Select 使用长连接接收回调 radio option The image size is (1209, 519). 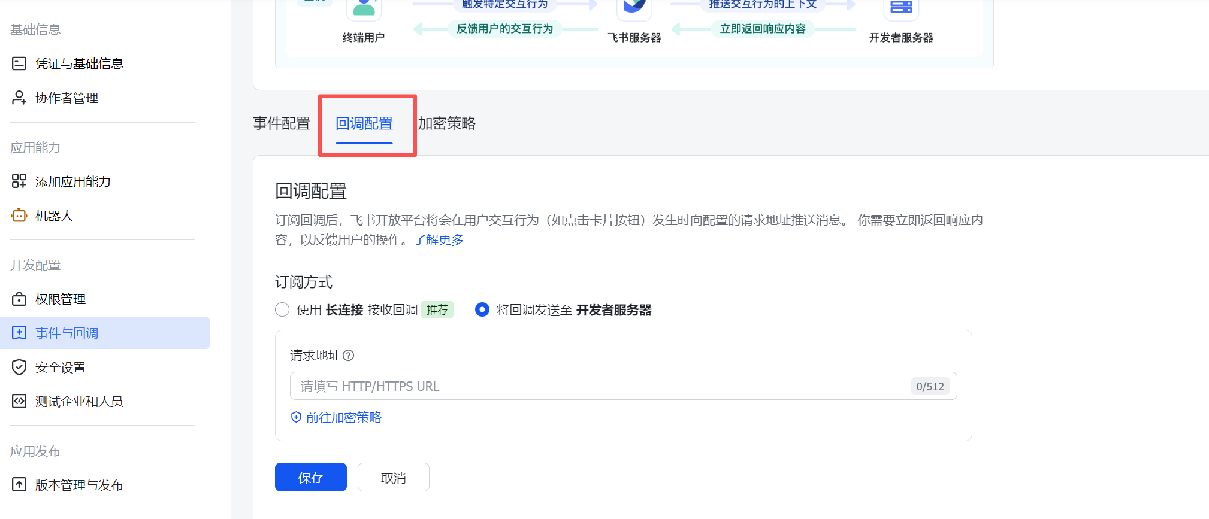pos(282,309)
